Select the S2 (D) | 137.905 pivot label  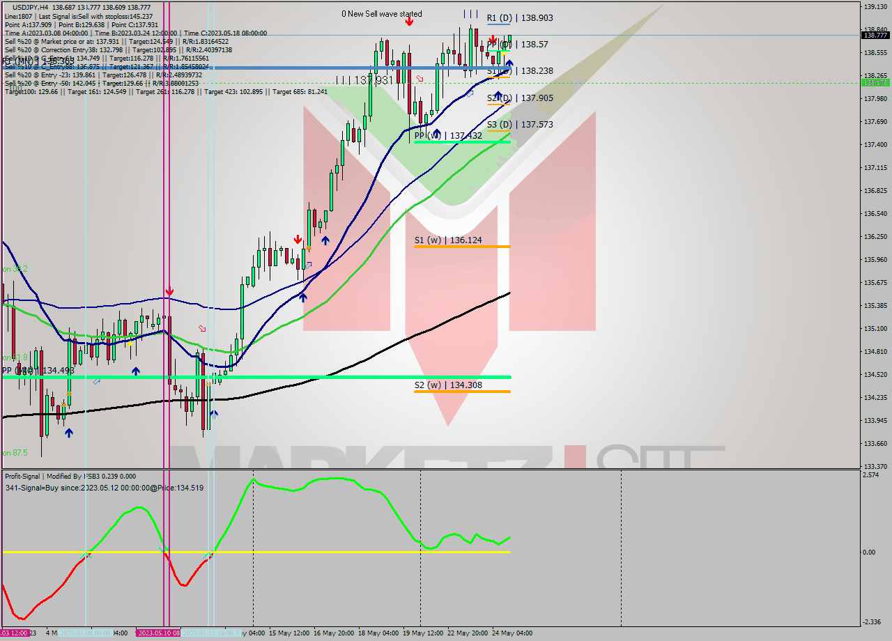520,98
